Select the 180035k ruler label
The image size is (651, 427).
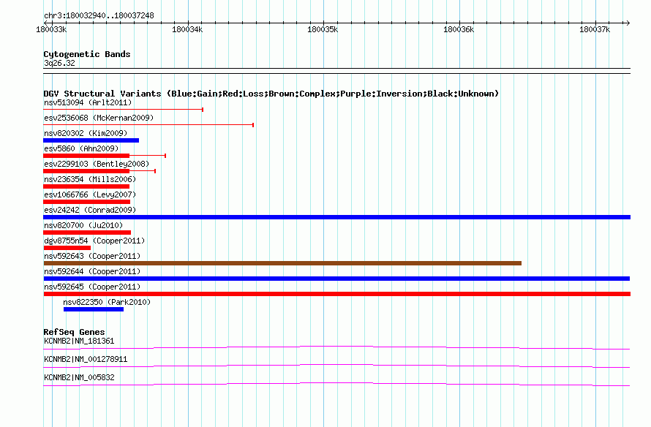pos(323,29)
